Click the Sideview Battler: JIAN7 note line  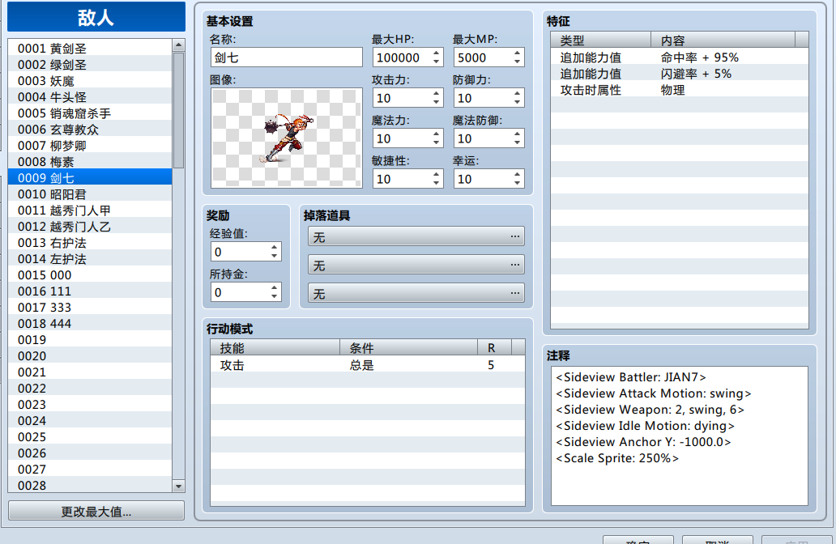point(631,377)
